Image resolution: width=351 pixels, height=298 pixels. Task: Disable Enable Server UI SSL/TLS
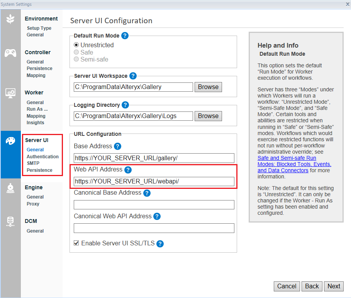tap(76, 244)
